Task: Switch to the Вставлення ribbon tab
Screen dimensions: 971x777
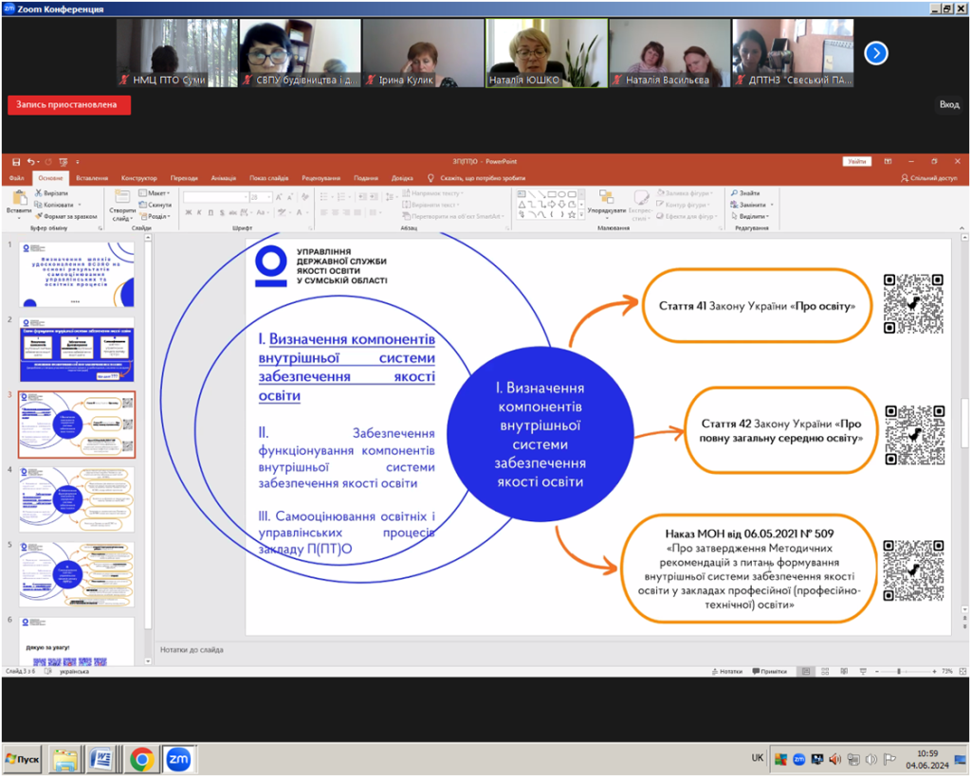Action: pos(92,178)
